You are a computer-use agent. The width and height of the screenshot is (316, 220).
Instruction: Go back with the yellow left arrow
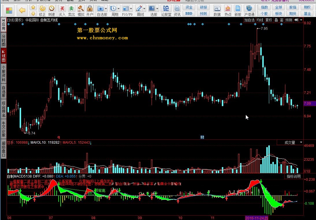(22, 10)
